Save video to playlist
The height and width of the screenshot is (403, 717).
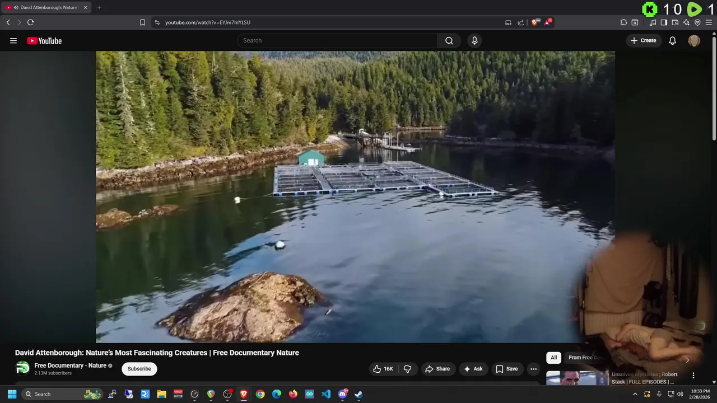coord(507,369)
